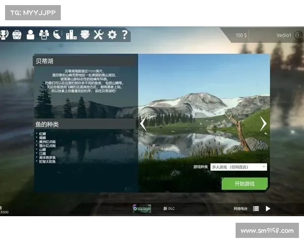The width and height of the screenshot is (304, 243).
Task: Click the 驼背太阳鱼 fish entry
Action: pos(47,161)
